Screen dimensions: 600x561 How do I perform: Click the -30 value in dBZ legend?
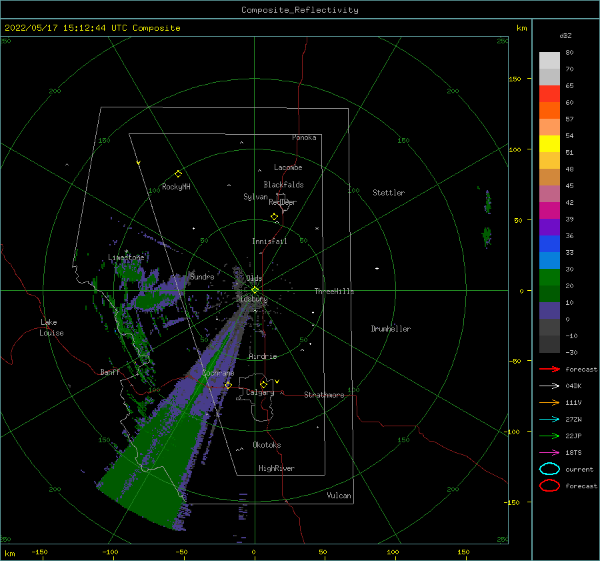571,352
